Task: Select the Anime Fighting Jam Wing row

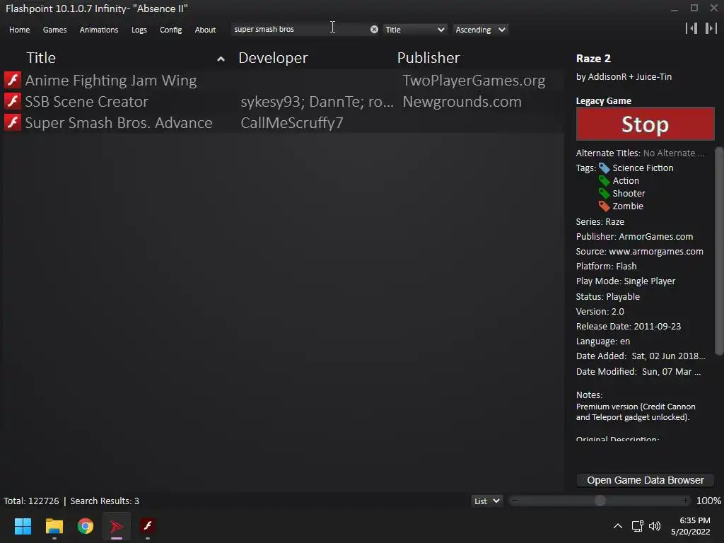Action: tap(284, 80)
